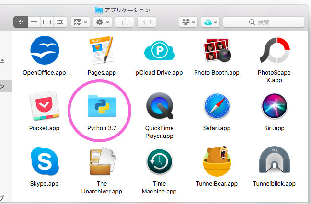311x204 pixels.
Task: Select the Safari.app compass icon
Action: (217, 106)
